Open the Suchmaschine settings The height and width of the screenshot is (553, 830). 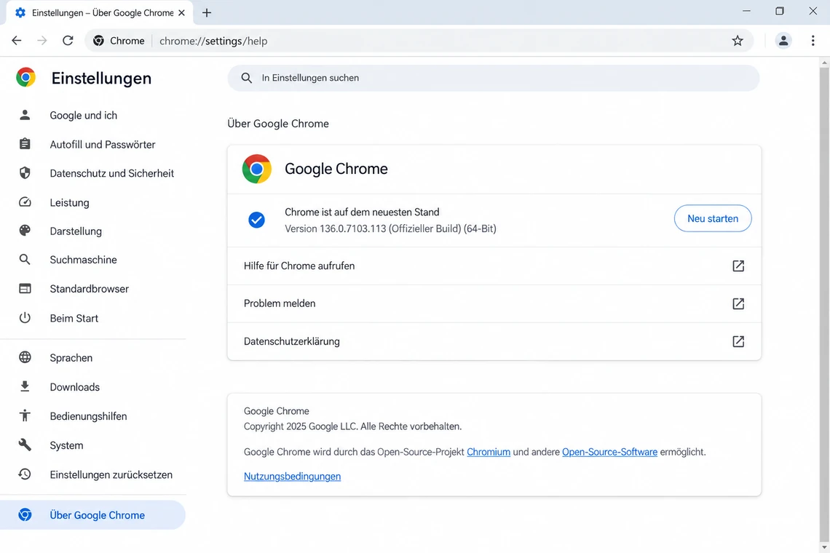[x=92, y=260]
